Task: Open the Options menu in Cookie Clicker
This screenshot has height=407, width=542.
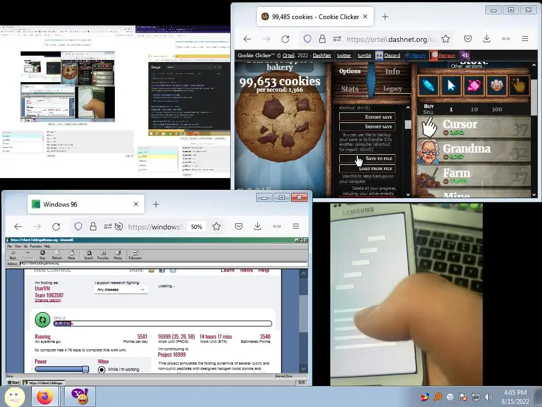Action: pyautogui.click(x=349, y=71)
